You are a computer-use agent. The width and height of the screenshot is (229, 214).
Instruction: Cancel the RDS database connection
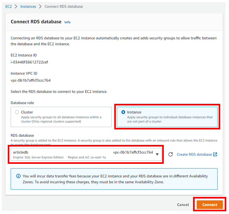point(183,205)
